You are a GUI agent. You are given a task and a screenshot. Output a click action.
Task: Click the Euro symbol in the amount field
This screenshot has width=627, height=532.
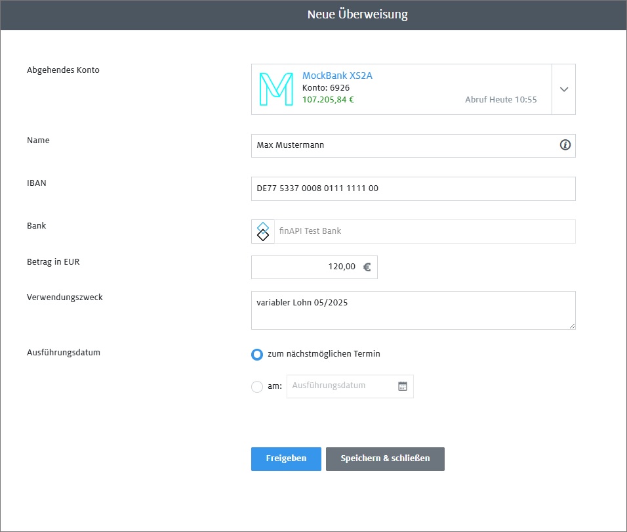(367, 267)
